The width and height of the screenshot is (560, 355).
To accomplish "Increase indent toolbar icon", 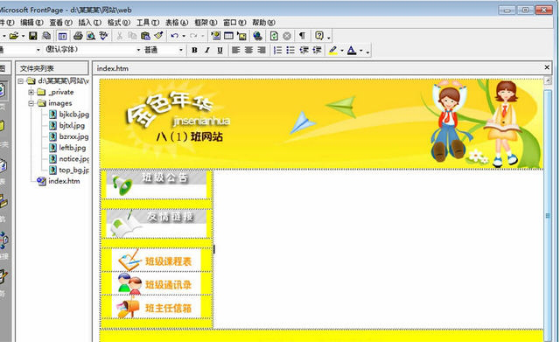I will coord(317,51).
